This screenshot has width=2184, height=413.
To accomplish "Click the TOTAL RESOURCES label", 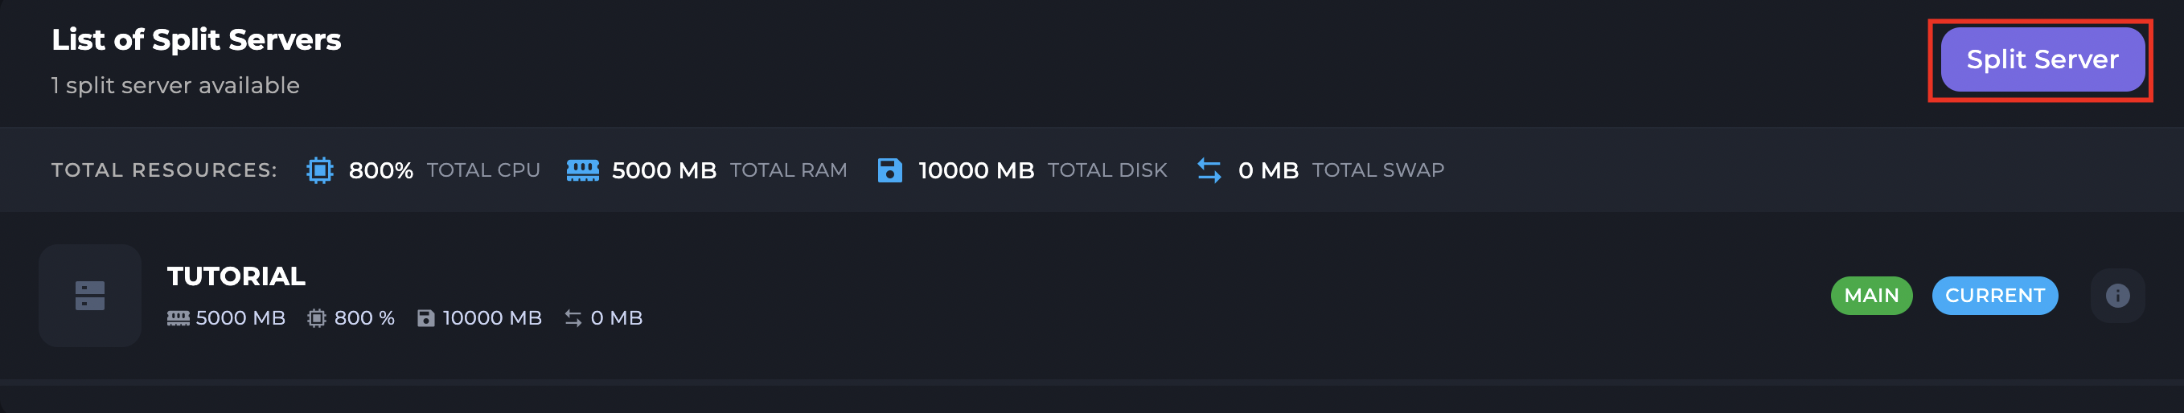I will click(165, 170).
